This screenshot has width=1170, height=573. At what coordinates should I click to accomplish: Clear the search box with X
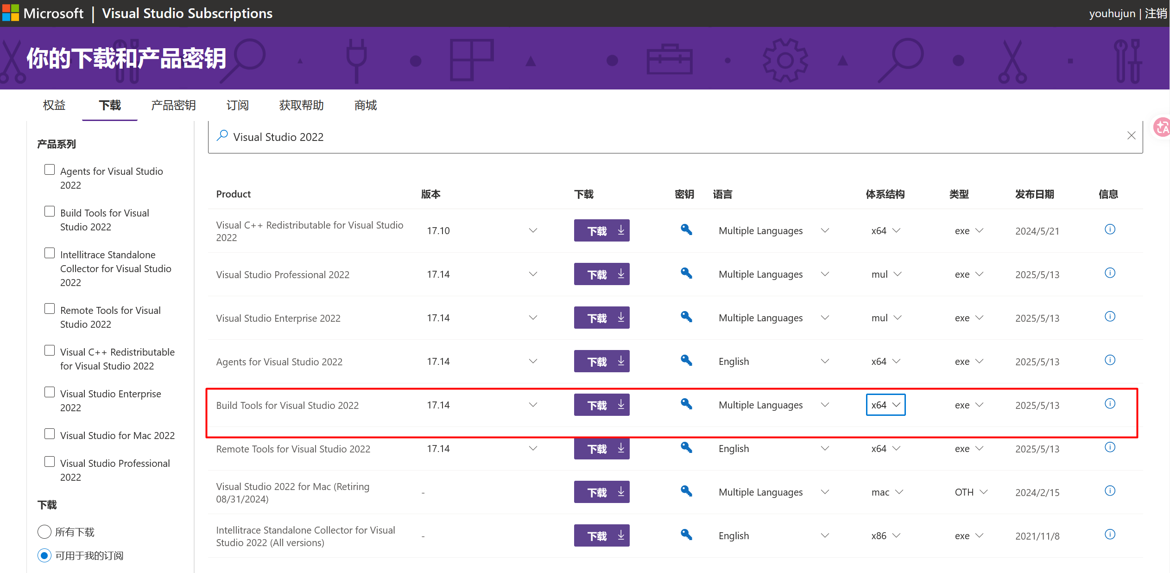pos(1131,135)
